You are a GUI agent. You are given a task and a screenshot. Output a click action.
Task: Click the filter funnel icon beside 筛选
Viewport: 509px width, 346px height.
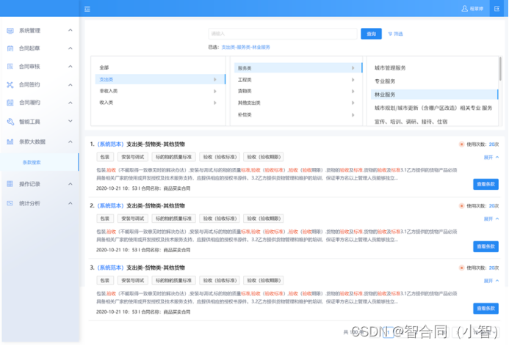(x=390, y=34)
